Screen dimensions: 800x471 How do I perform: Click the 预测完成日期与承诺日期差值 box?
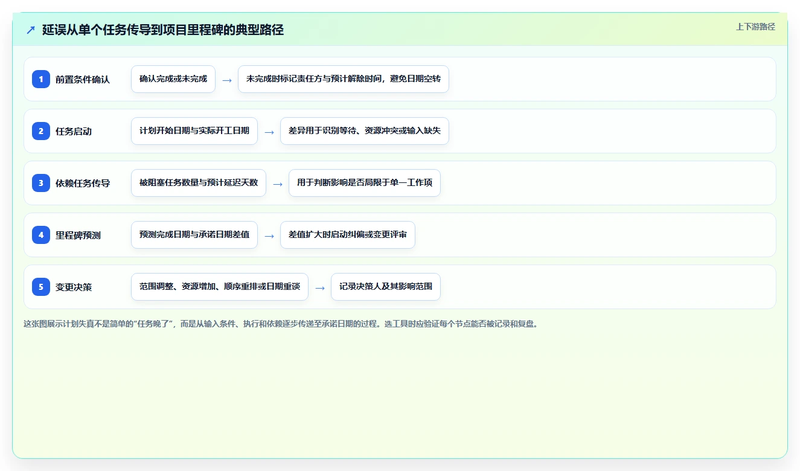[194, 235]
